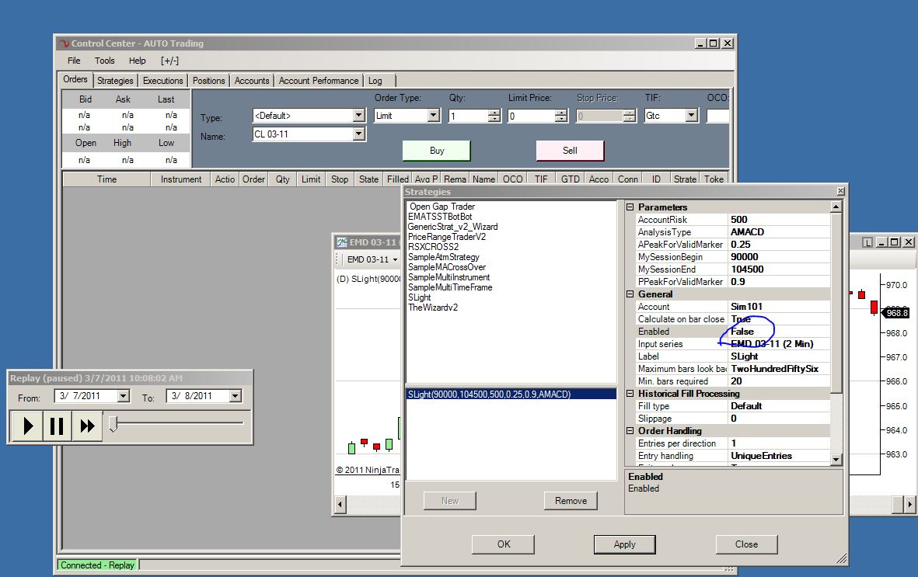918x577 pixels.
Task: Select SampleMACrossOver strategy
Action: tap(447, 267)
